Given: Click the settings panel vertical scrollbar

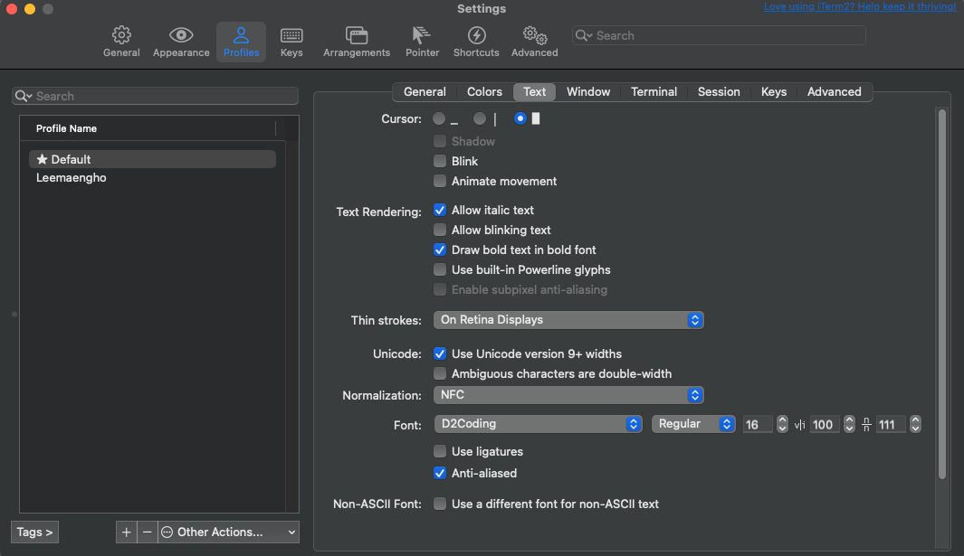Looking at the screenshot, I should click(x=942, y=294).
